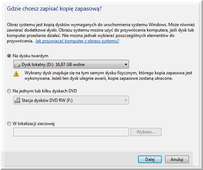Click the 'Dalej' button
The height and width of the screenshot is (170, 203).
click(x=150, y=159)
